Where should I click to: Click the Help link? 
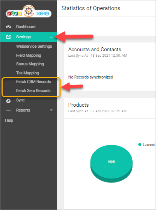[x=9, y=120]
